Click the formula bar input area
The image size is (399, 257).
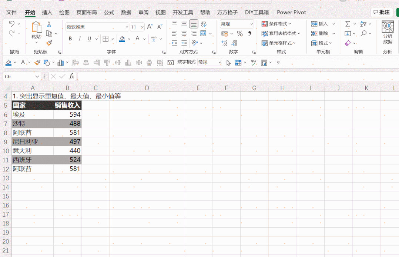[238, 76]
